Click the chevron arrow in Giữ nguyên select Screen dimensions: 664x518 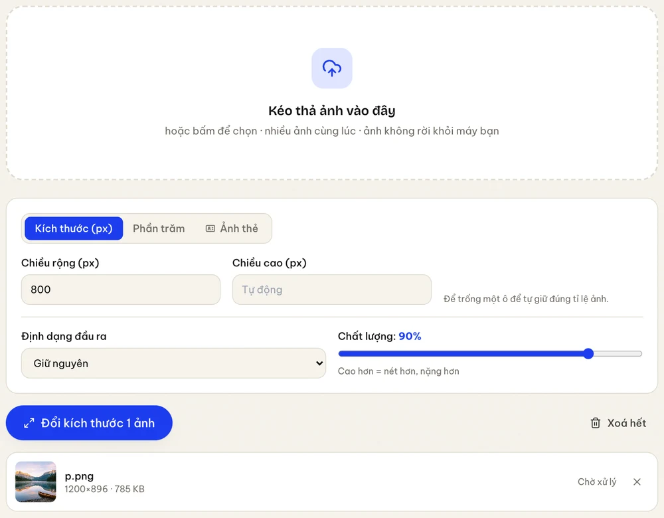tap(319, 363)
